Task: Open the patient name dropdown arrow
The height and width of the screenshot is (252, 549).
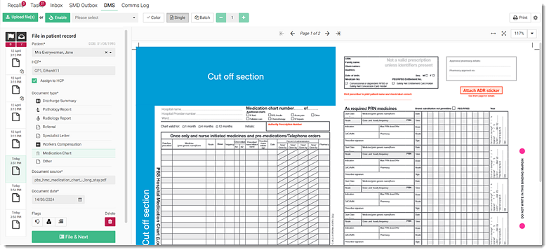Action: click(x=111, y=52)
